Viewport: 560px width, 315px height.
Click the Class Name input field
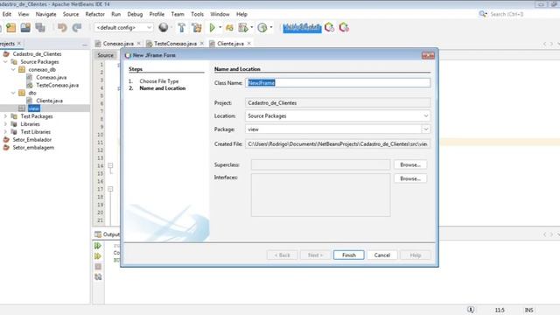point(338,83)
